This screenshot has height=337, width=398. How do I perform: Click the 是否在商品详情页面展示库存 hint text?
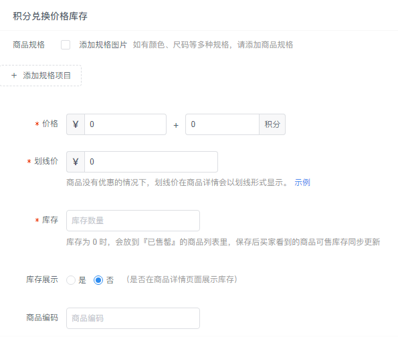[182, 279]
